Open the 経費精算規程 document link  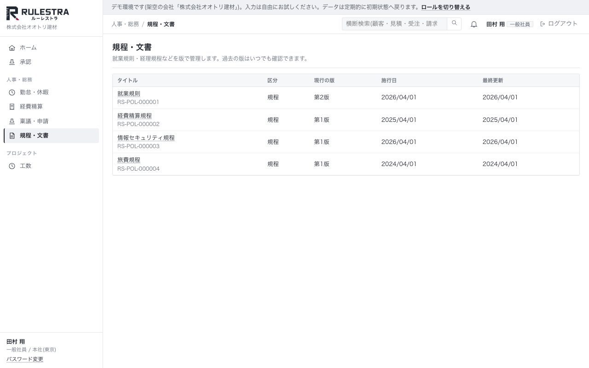pos(134,116)
